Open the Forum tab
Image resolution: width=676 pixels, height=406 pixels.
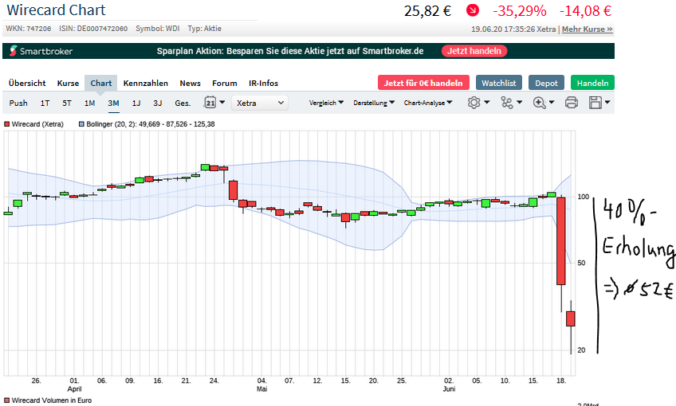pyautogui.click(x=225, y=83)
